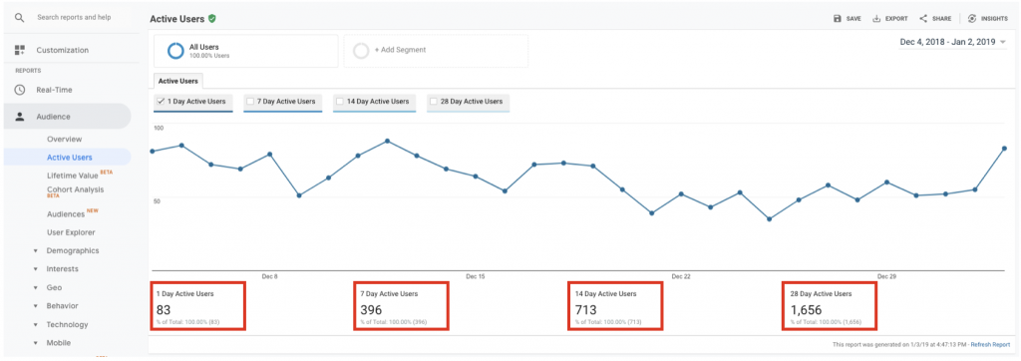1021x361 pixels.
Task: Click the Dec 8 axis label
Action: point(269,276)
